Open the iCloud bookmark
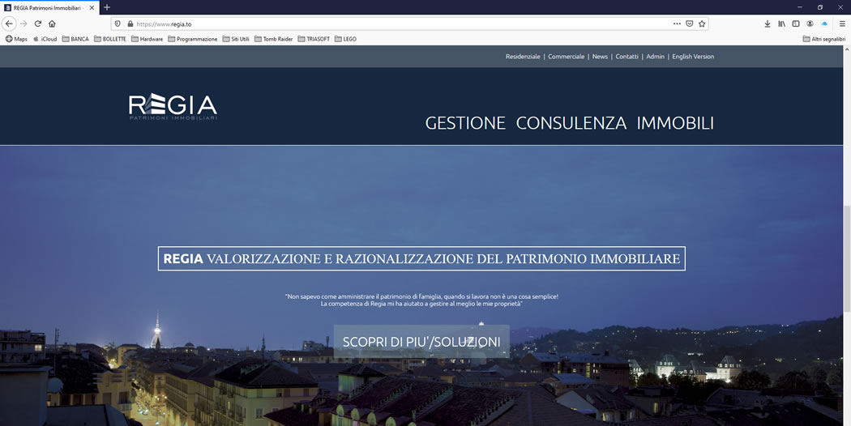This screenshot has height=426, width=851. tap(45, 39)
